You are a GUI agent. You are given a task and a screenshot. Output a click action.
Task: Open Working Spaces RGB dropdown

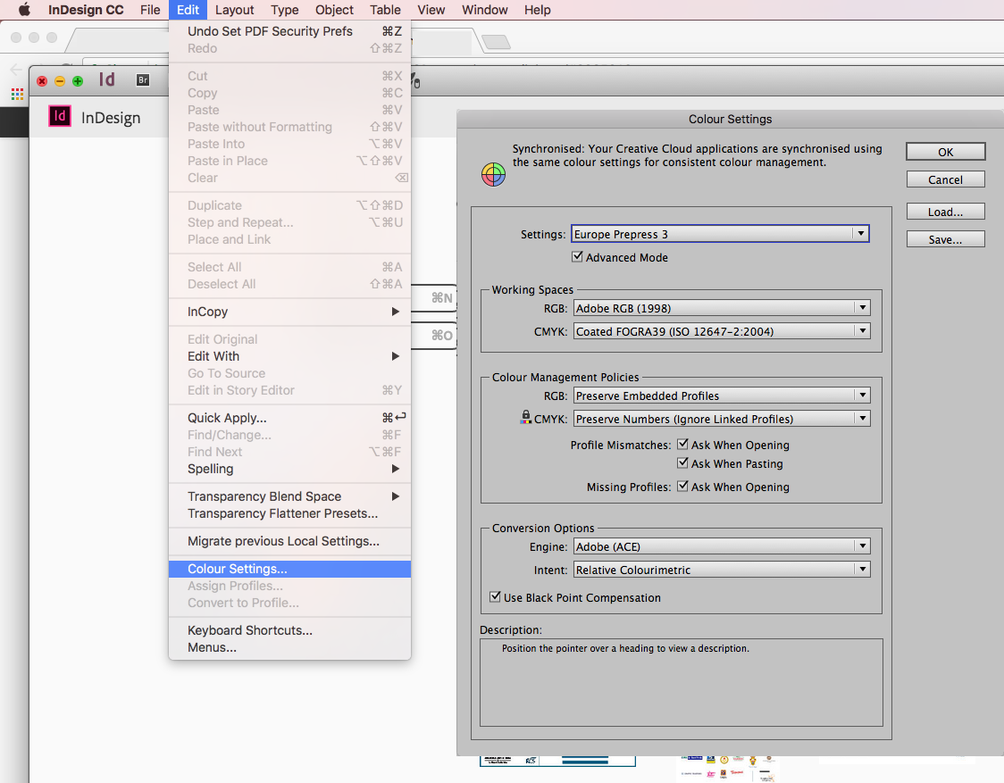coord(722,308)
